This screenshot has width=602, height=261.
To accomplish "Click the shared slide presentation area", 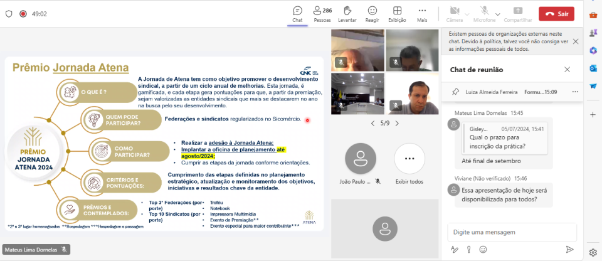I will [x=164, y=144].
